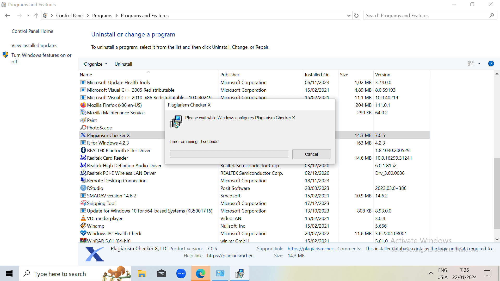This screenshot has height=281, width=500.
Task: Open the Help question mark icon
Action: [491, 64]
